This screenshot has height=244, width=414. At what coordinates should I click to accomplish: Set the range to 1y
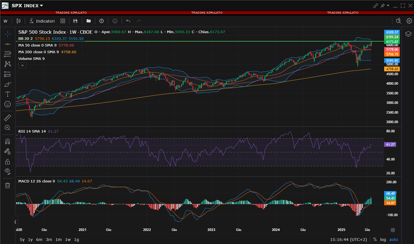pos(30,240)
